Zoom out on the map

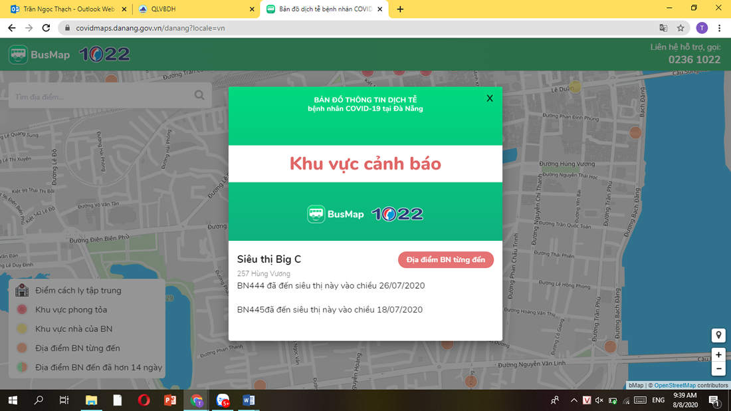pos(718,368)
